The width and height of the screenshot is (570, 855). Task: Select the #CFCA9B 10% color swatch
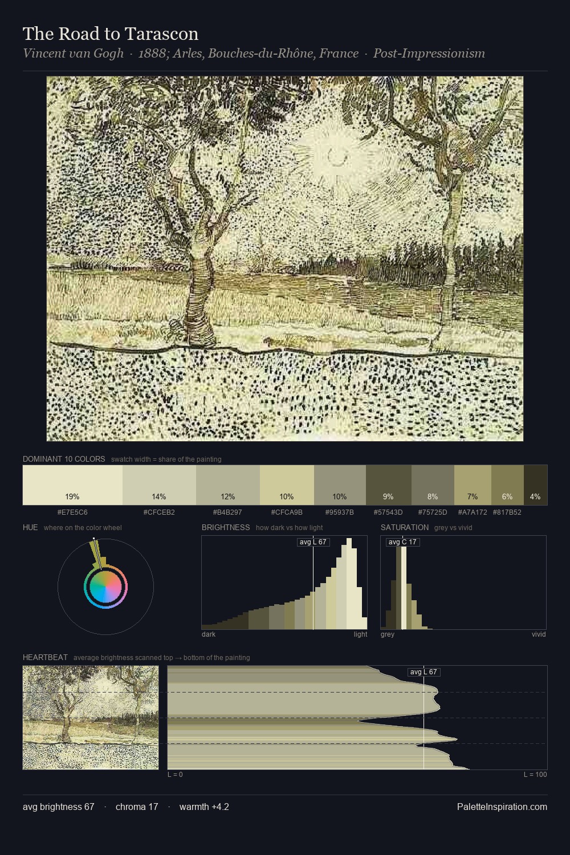pyautogui.click(x=287, y=485)
